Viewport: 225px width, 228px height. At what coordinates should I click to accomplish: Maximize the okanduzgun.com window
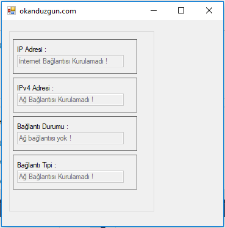pyautogui.click(x=181, y=10)
